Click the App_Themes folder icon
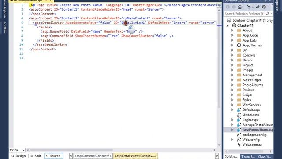The height and width of the screenshot is (159, 282). click(239, 45)
